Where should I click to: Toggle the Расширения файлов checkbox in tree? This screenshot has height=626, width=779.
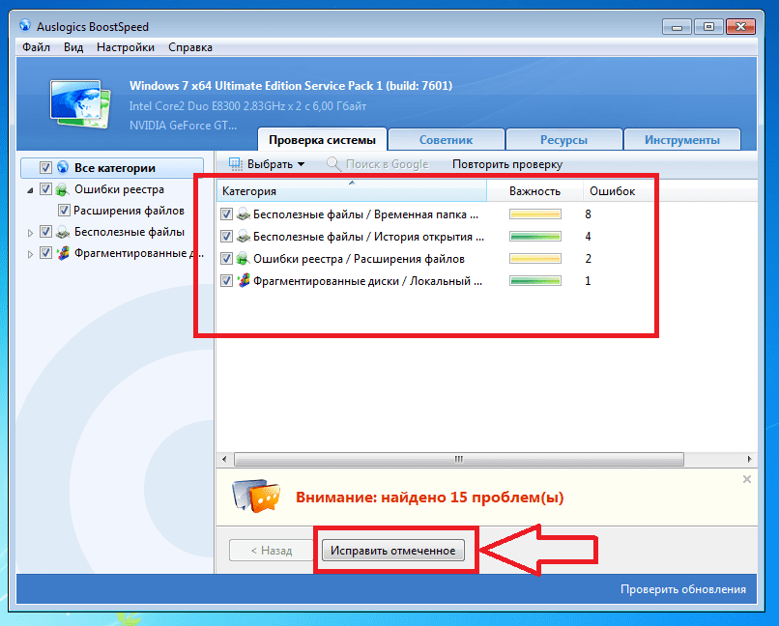[64, 211]
